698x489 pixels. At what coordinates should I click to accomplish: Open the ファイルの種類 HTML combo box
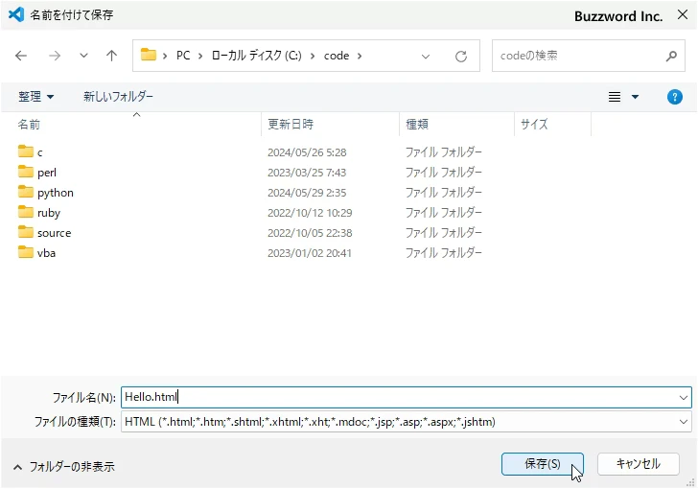[406, 421]
